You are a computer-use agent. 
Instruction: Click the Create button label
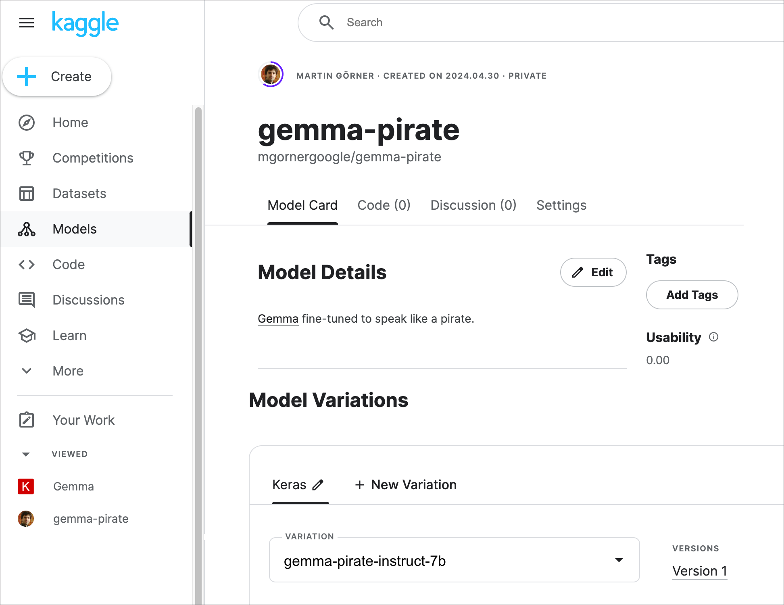coord(71,77)
